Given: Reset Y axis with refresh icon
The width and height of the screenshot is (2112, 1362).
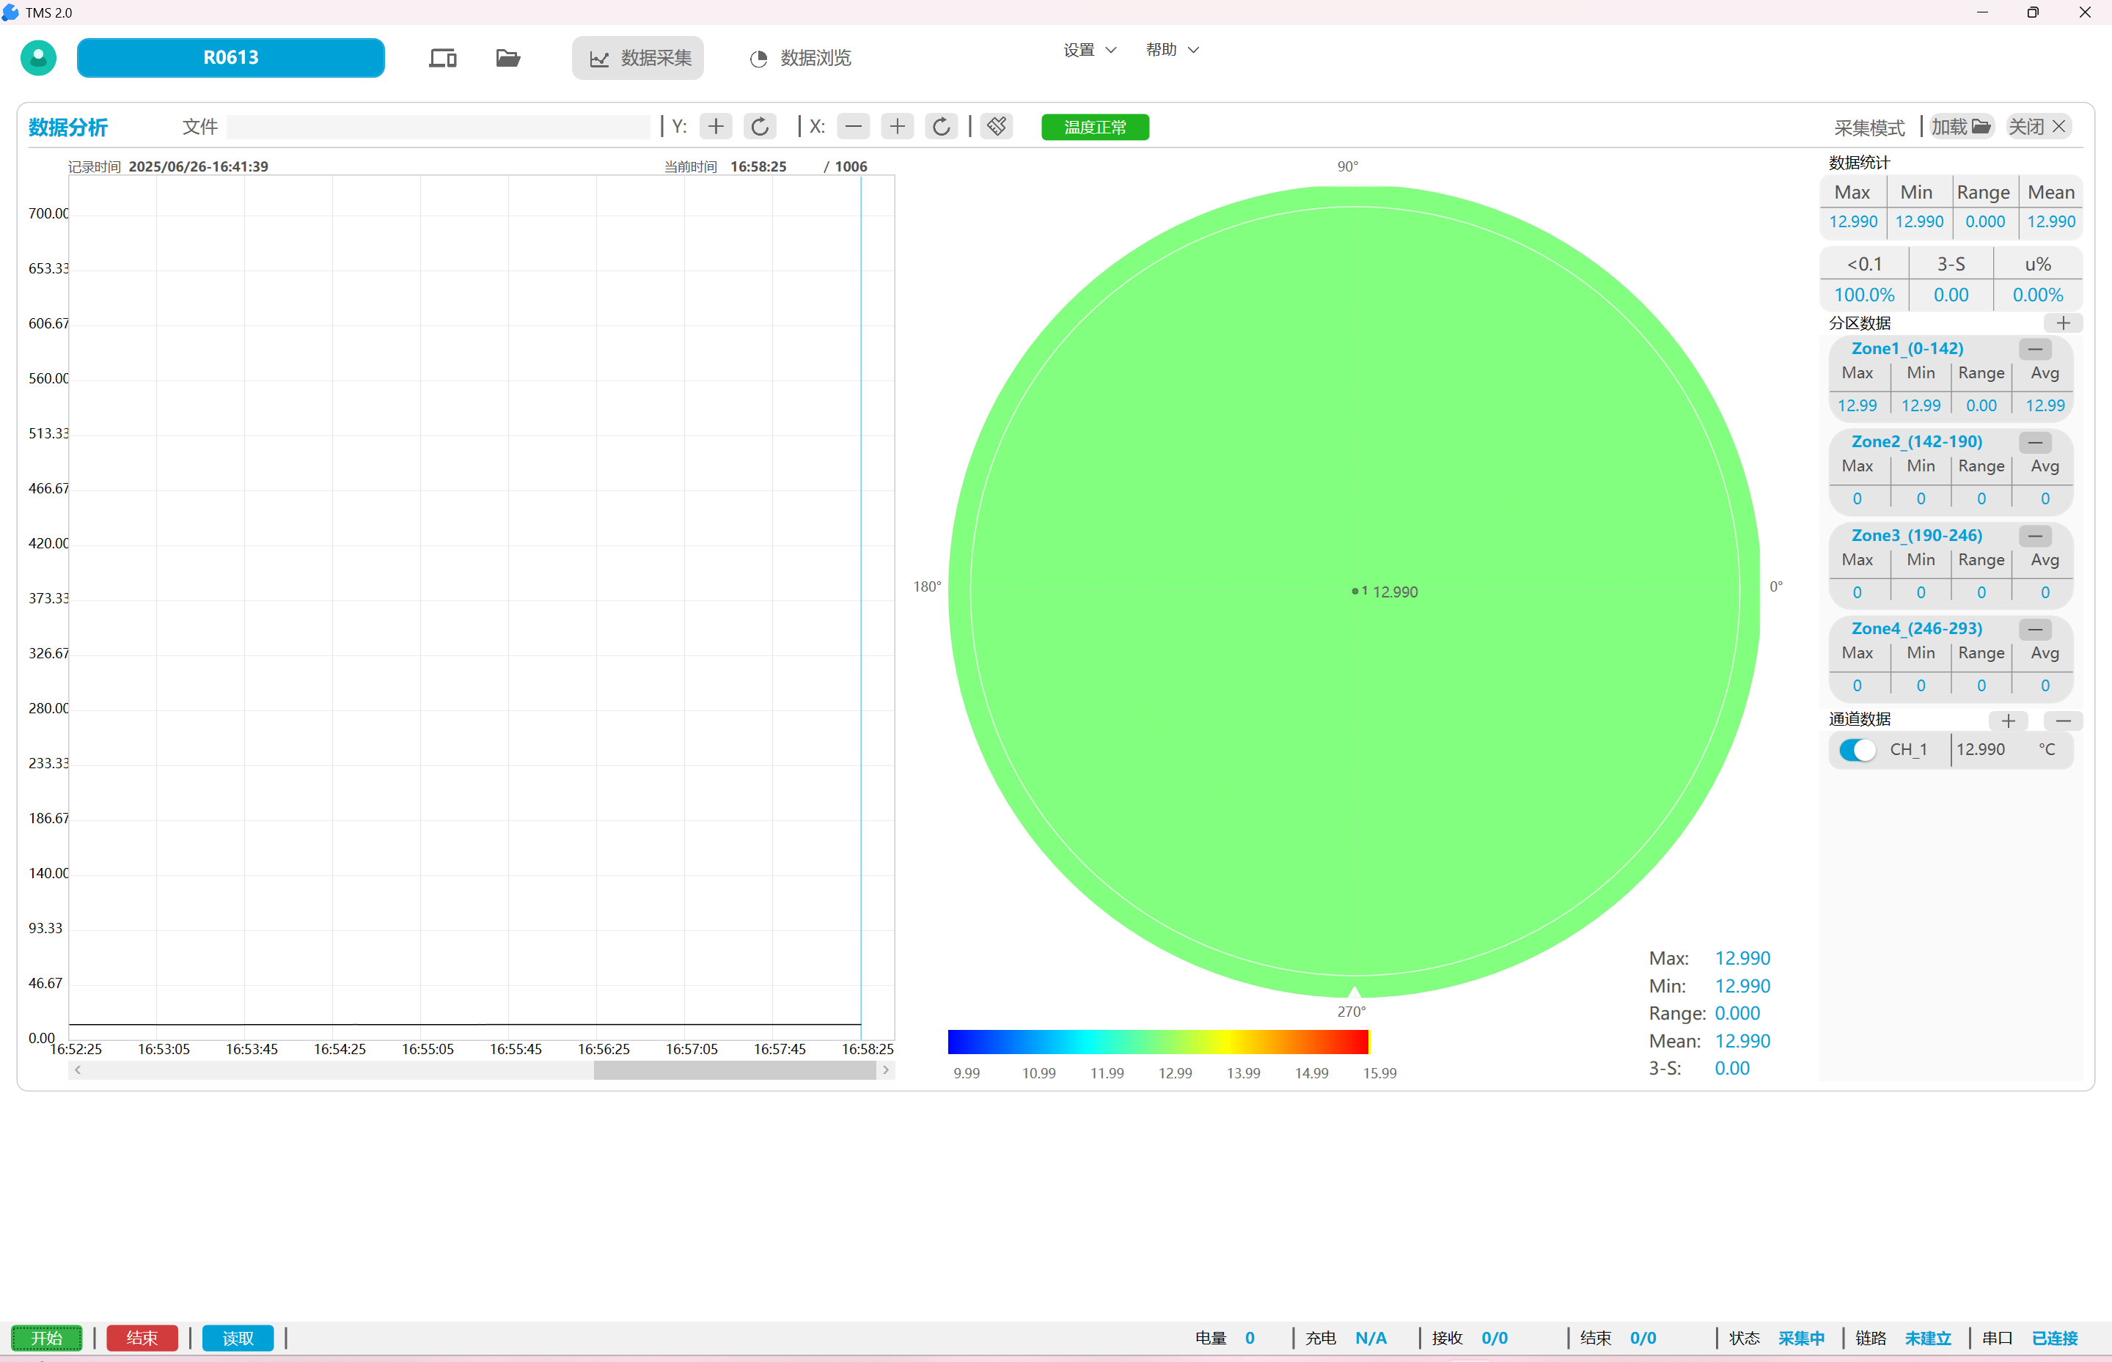Looking at the screenshot, I should [760, 127].
